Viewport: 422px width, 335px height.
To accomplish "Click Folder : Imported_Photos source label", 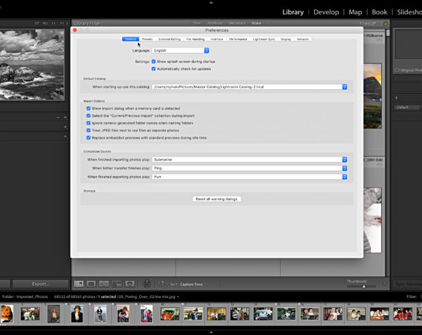I will pyautogui.click(x=25, y=297).
